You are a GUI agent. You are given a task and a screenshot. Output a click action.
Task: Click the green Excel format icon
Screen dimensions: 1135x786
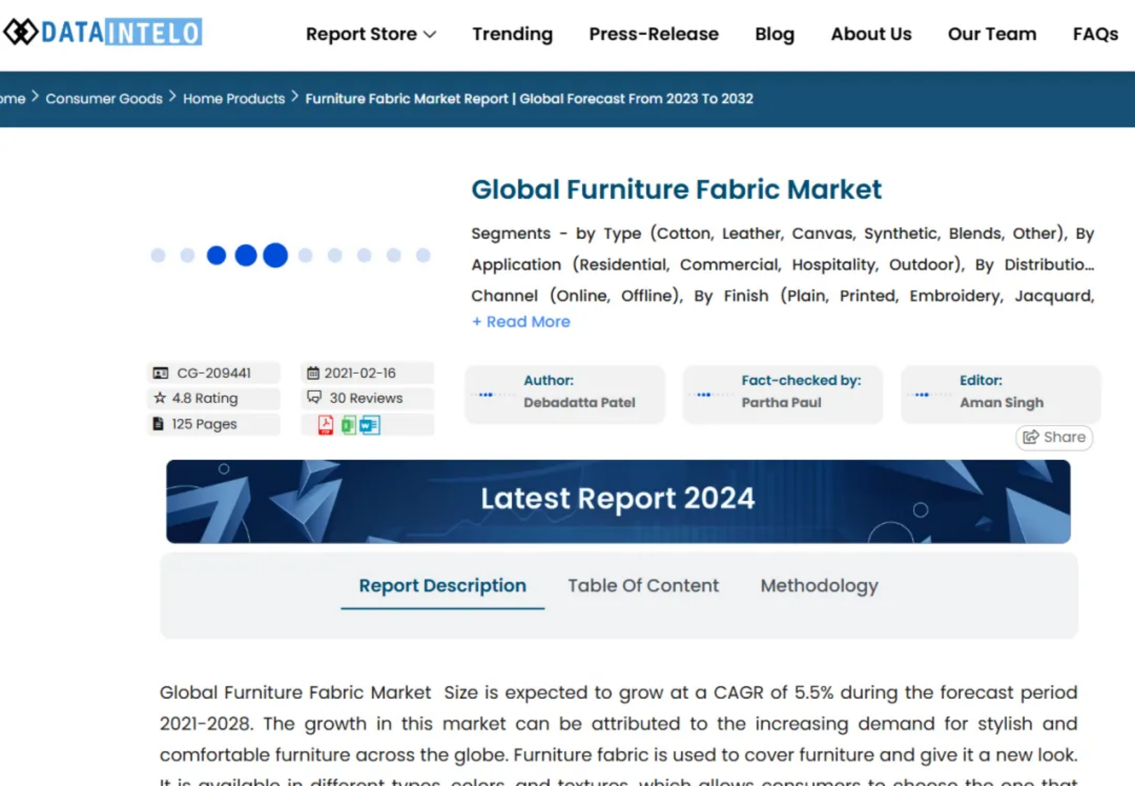pos(348,425)
